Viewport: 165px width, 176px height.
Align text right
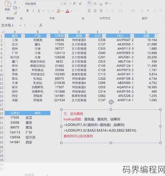(101, 11)
